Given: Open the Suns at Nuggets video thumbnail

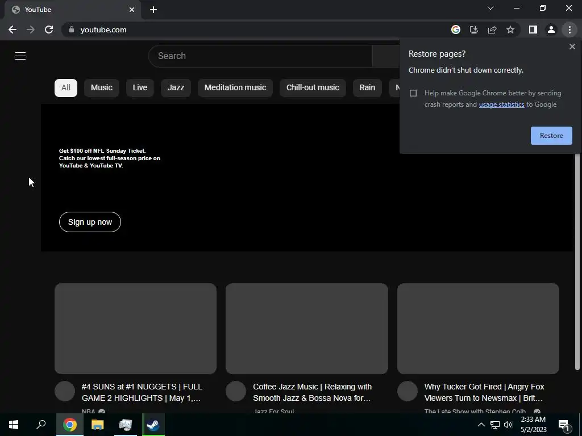Looking at the screenshot, I should (135, 329).
